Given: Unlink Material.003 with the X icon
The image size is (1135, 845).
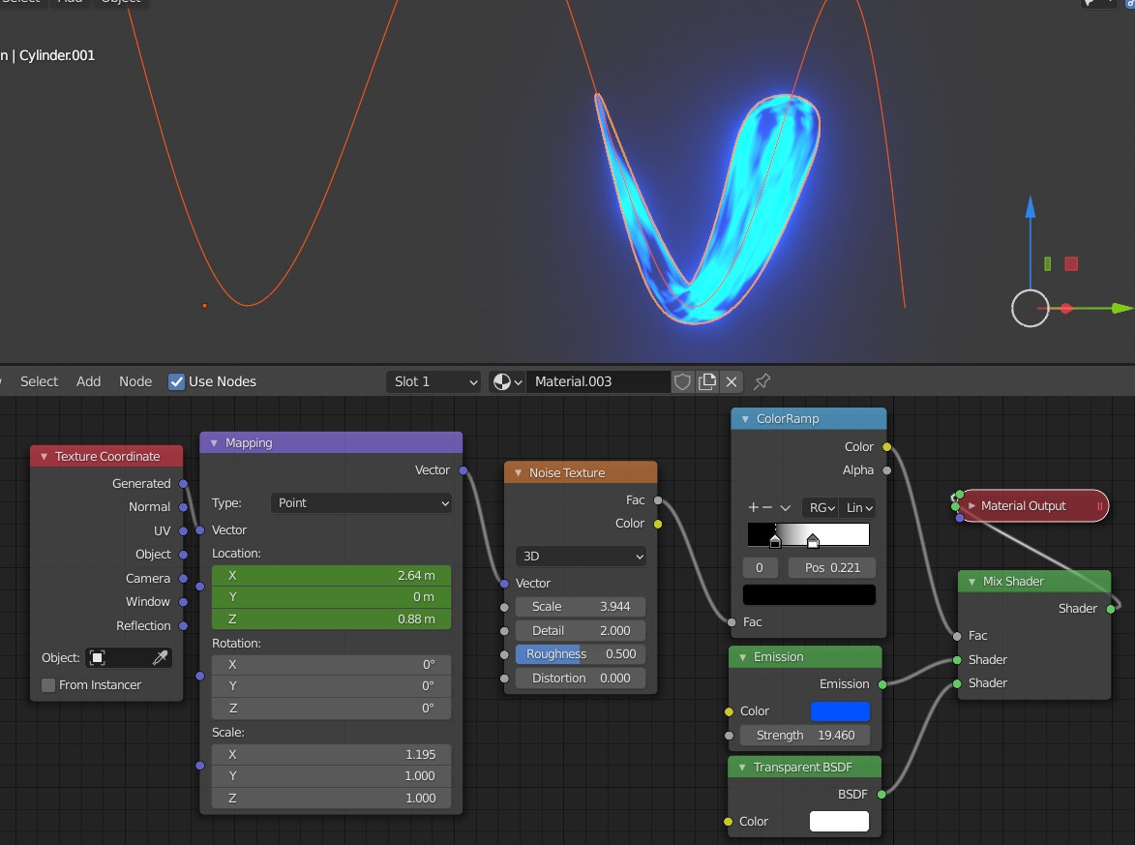Looking at the screenshot, I should coord(732,381).
